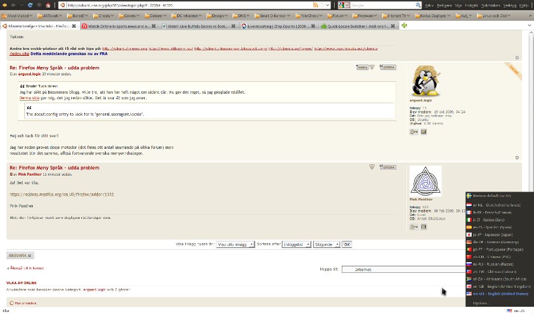Image resolution: width=534 pixels, height=315 pixels.
Task: Click the search magnifier icon
Action: point(418,5)
